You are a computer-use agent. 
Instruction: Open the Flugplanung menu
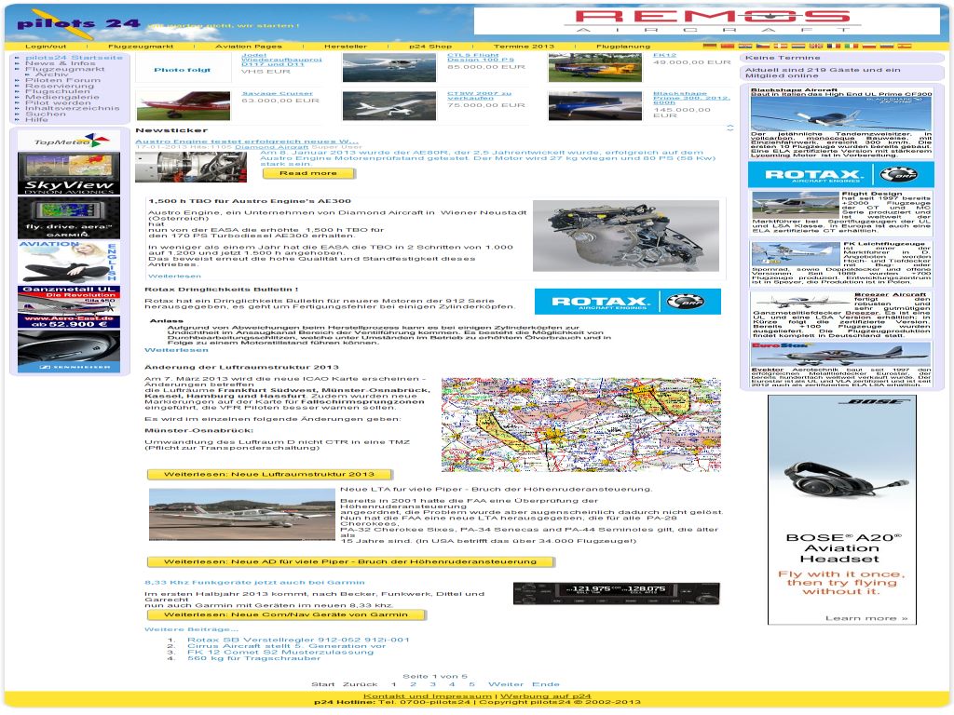click(623, 47)
